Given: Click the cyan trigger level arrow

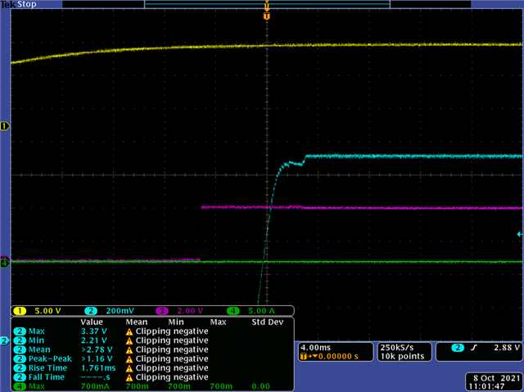Looking at the screenshot, I should 520,234.
